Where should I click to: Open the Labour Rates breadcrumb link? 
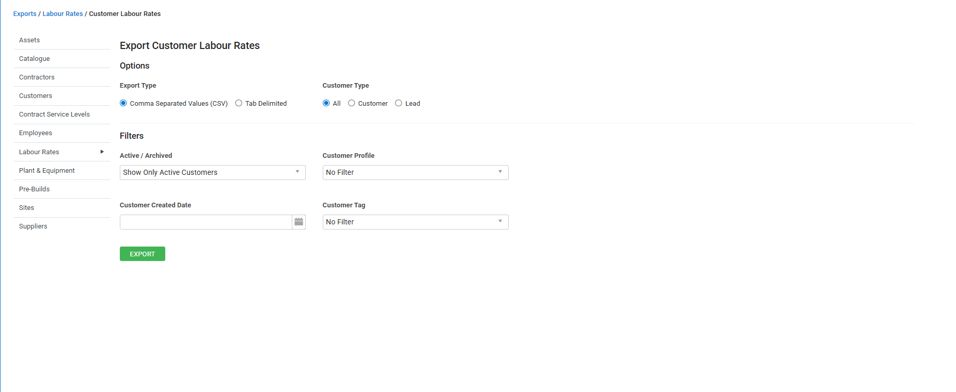pos(62,14)
